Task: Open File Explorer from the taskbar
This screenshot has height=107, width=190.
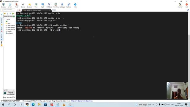Action: (39, 104)
